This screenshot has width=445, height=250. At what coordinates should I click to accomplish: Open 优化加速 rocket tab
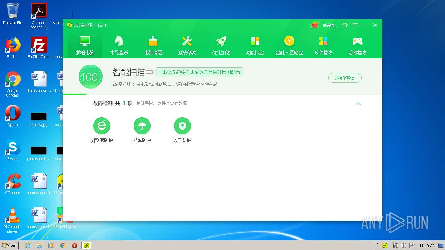pyautogui.click(x=221, y=45)
